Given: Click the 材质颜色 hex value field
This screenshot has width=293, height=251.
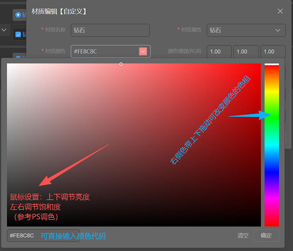Looking at the screenshot, I should click(104, 51).
